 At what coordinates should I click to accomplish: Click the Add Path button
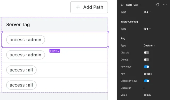pos(89,7)
